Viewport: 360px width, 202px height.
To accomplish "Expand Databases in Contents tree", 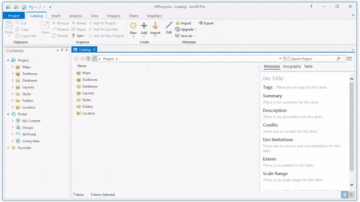I will pos(13,80).
